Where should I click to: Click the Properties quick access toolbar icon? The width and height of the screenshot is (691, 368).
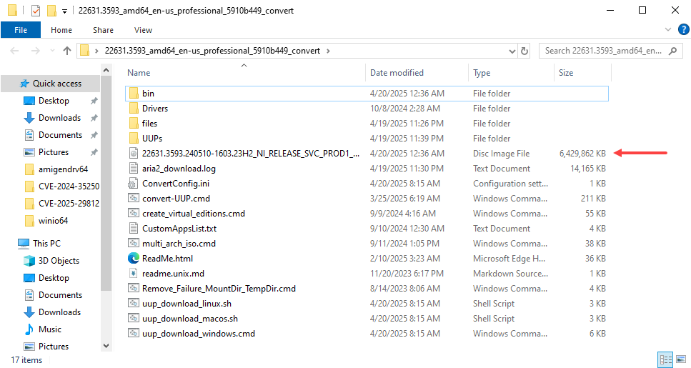36,10
